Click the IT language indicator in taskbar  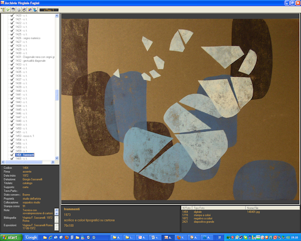point(220,238)
